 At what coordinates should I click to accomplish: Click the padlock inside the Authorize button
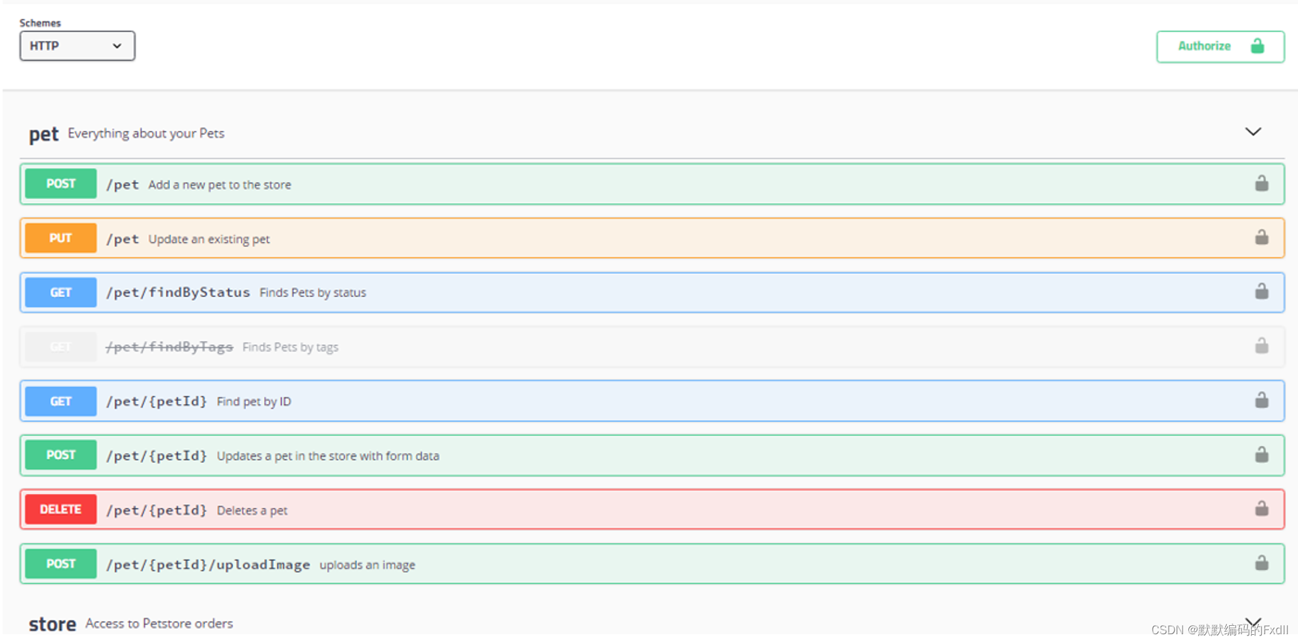tap(1258, 46)
